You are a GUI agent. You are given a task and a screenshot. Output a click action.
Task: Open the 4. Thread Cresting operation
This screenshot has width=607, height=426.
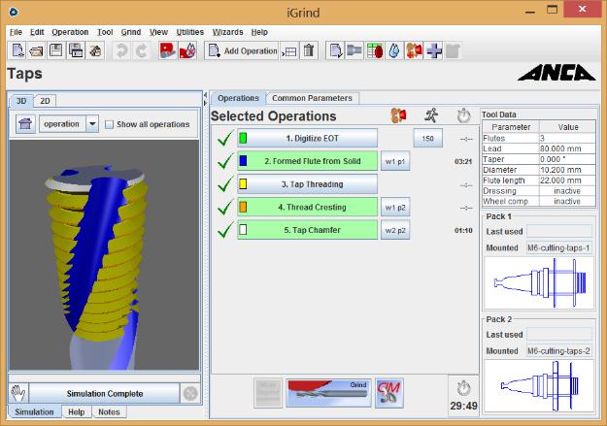coord(307,207)
